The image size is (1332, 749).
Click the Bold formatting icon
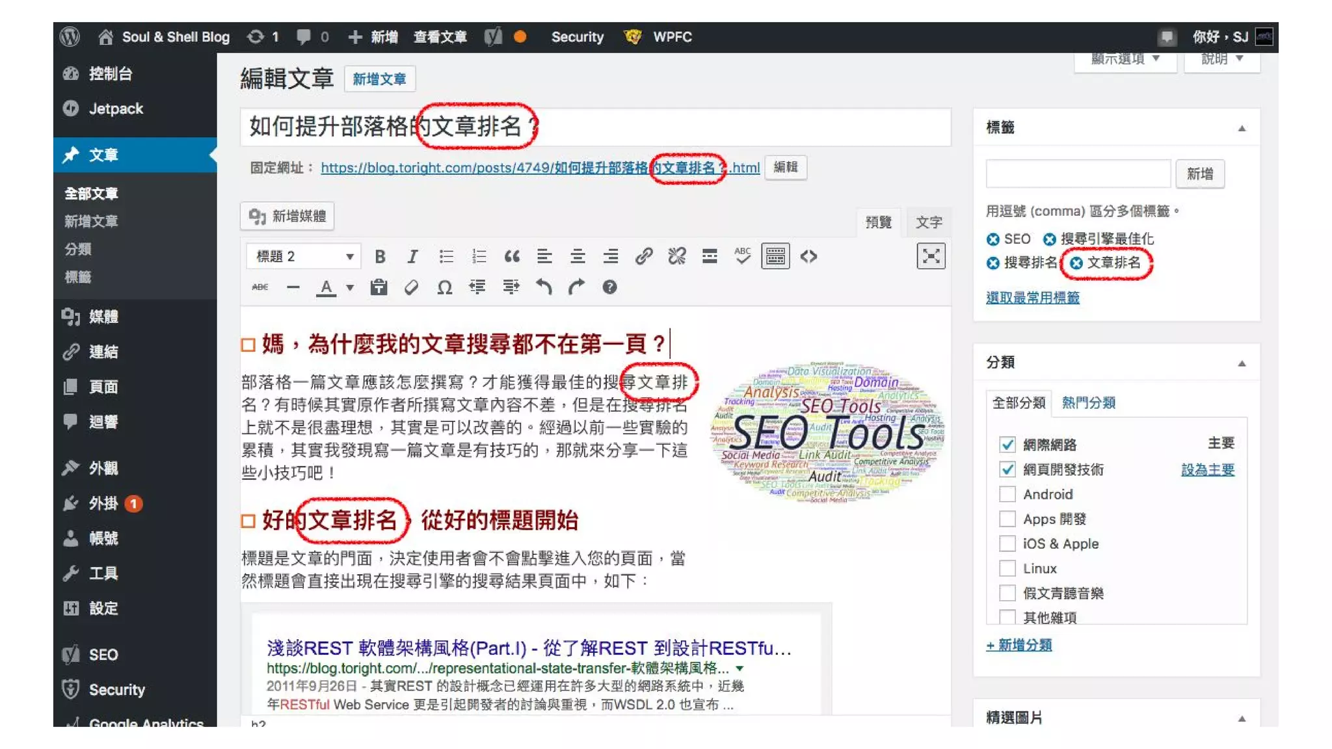click(380, 256)
